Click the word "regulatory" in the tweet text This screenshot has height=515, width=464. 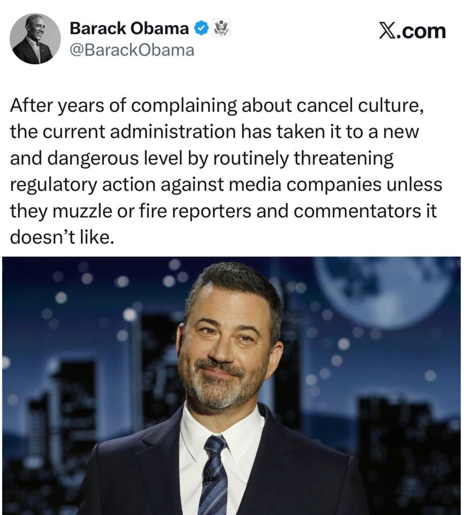click(53, 185)
